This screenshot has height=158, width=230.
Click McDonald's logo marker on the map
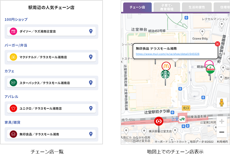click(166, 66)
